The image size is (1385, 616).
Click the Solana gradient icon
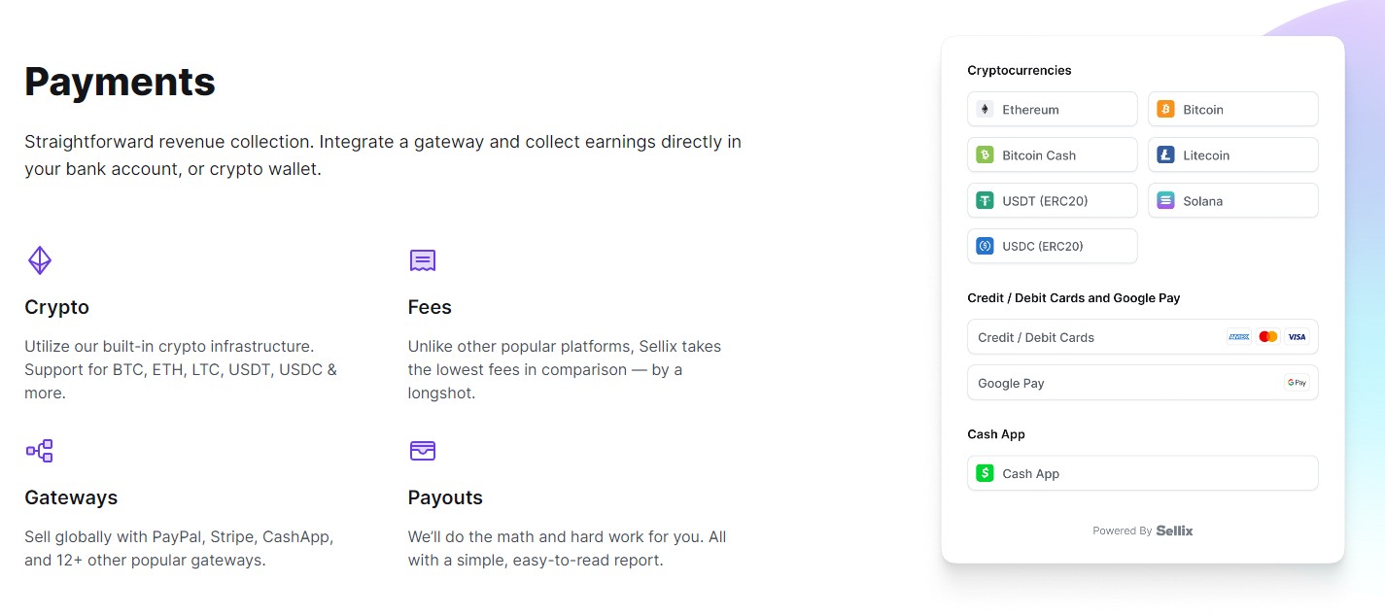pos(1165,201)
